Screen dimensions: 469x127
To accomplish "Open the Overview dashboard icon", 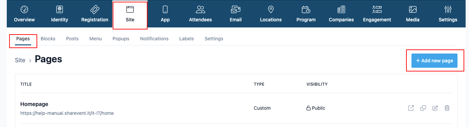I will [x=24, y=9].
